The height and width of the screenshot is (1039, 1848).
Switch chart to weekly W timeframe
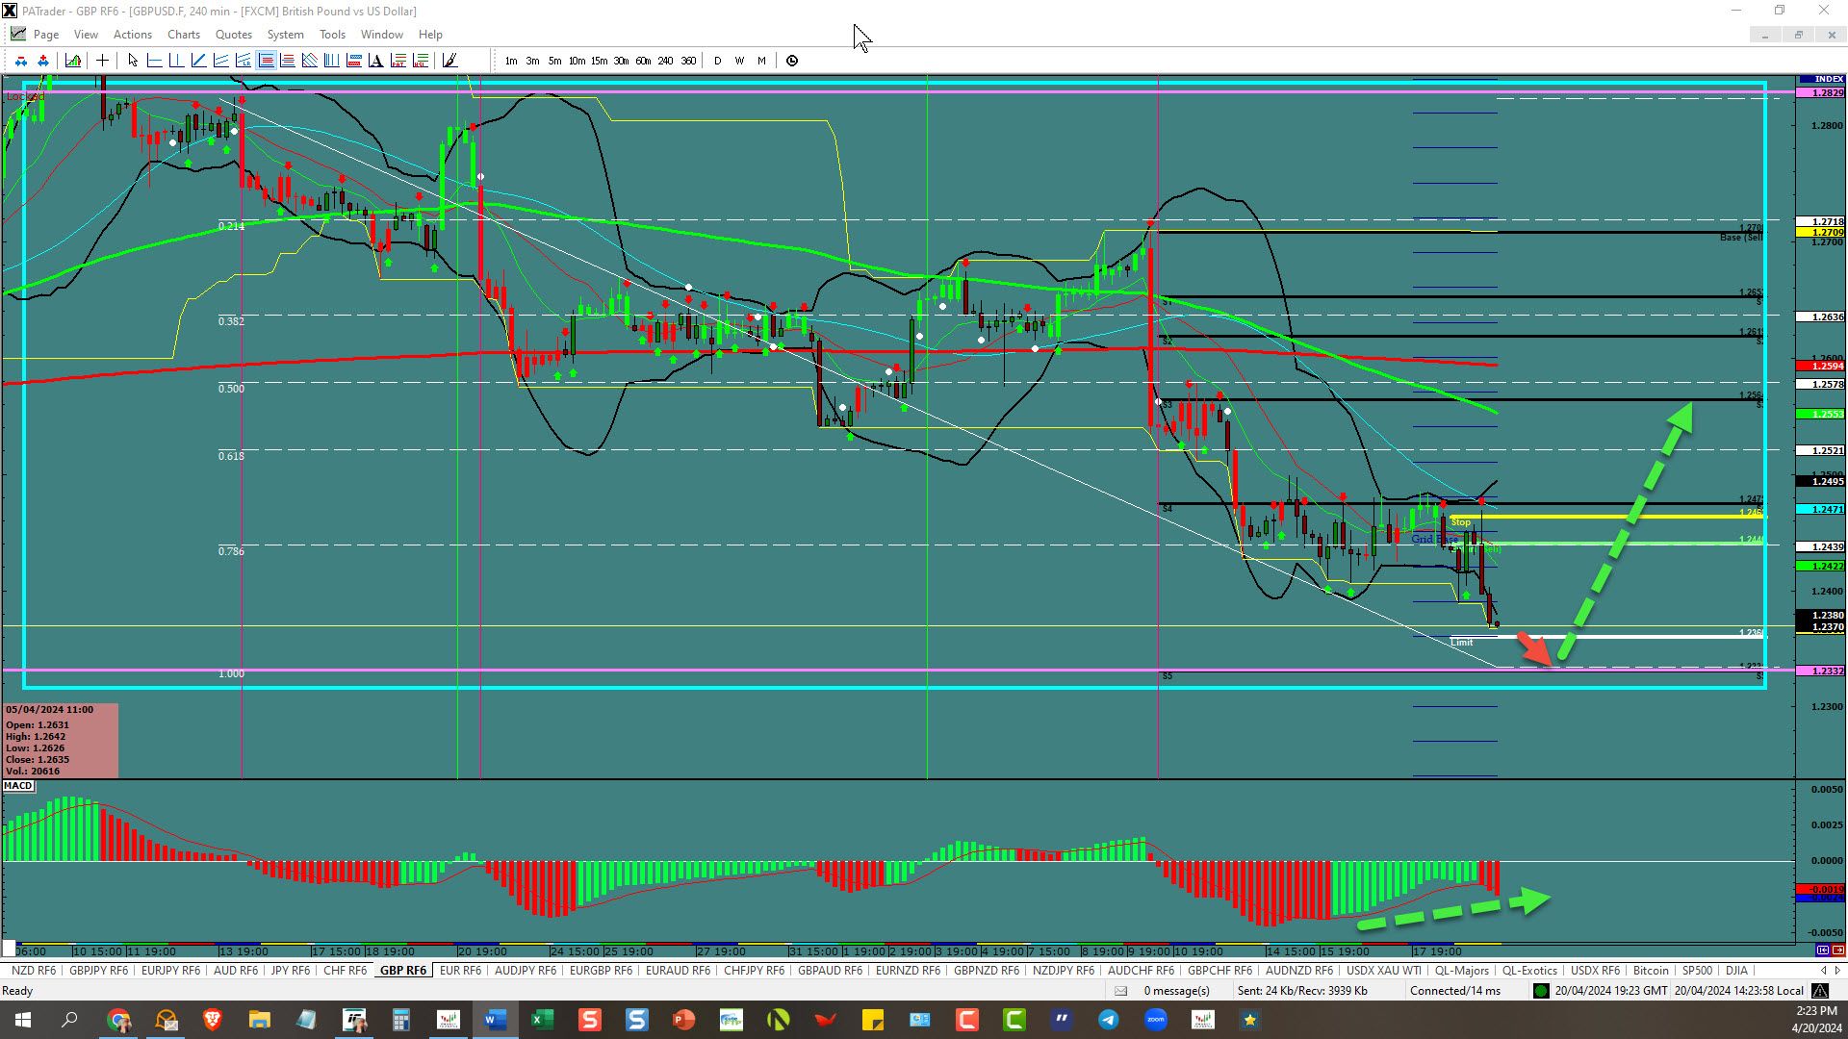[x=739, y=61]
